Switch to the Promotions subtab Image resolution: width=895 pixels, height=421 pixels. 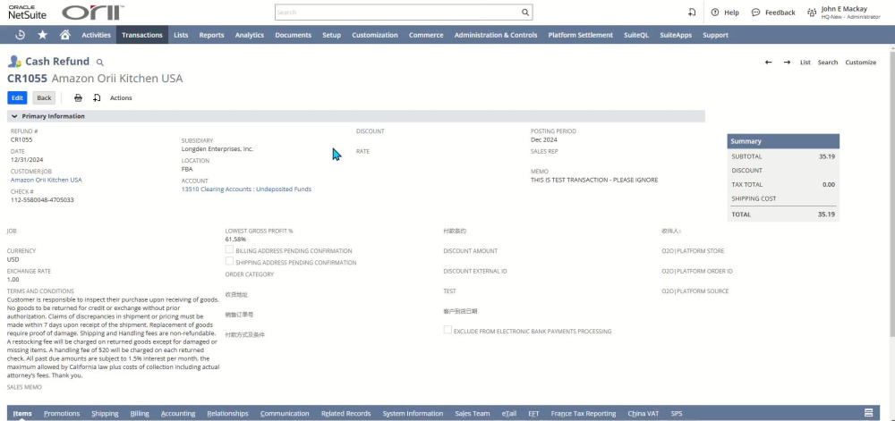click(x=62, y=414)
